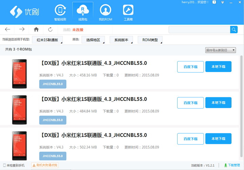The width and height of the screenshot is (244, 170).
Task: Open the 我的ROM tab
Action: coord(105,13)
